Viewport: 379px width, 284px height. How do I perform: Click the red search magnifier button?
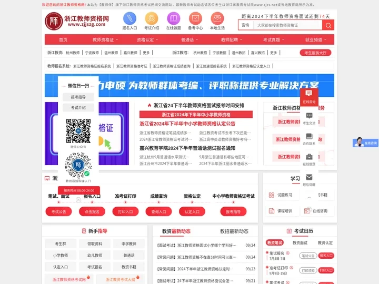[328, 25]
